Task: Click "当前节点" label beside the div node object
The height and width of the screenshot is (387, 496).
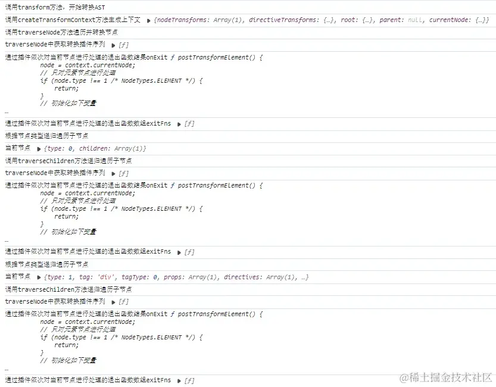Action: click(18, 277)
